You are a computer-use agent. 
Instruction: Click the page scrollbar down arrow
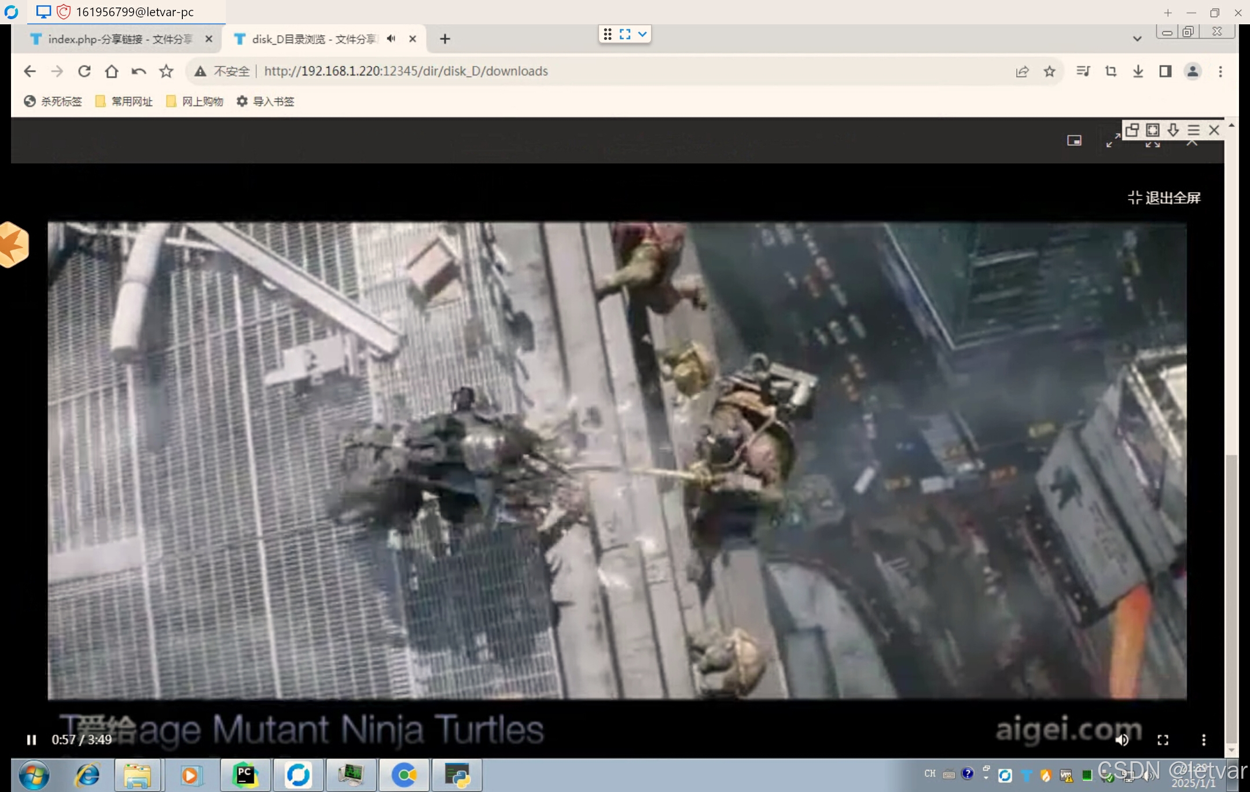click(x=1231, y=750)
